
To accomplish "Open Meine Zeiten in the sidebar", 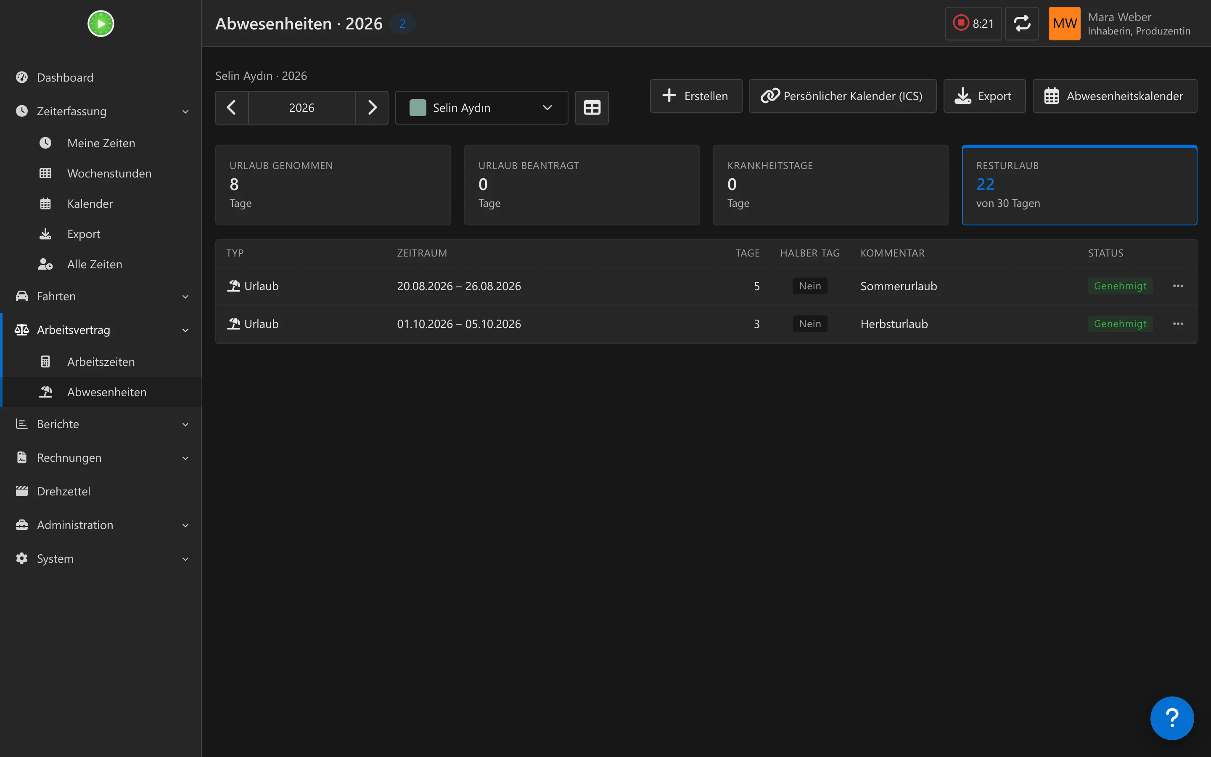I will 100,143.
